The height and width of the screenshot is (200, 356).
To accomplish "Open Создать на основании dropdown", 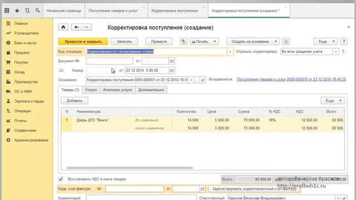I will click(x=253, y=42).
